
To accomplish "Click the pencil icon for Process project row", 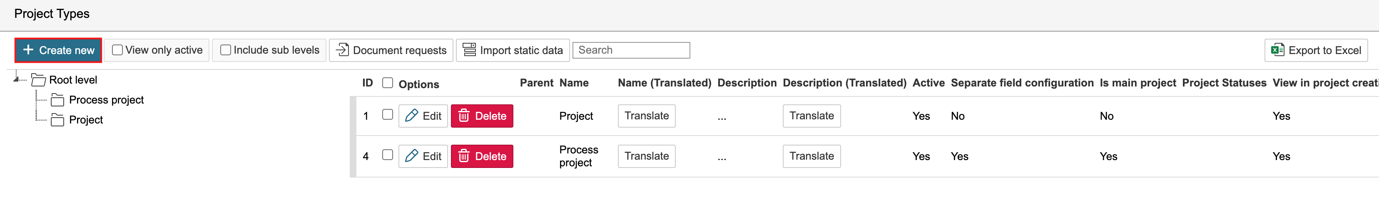I will 412,156.
